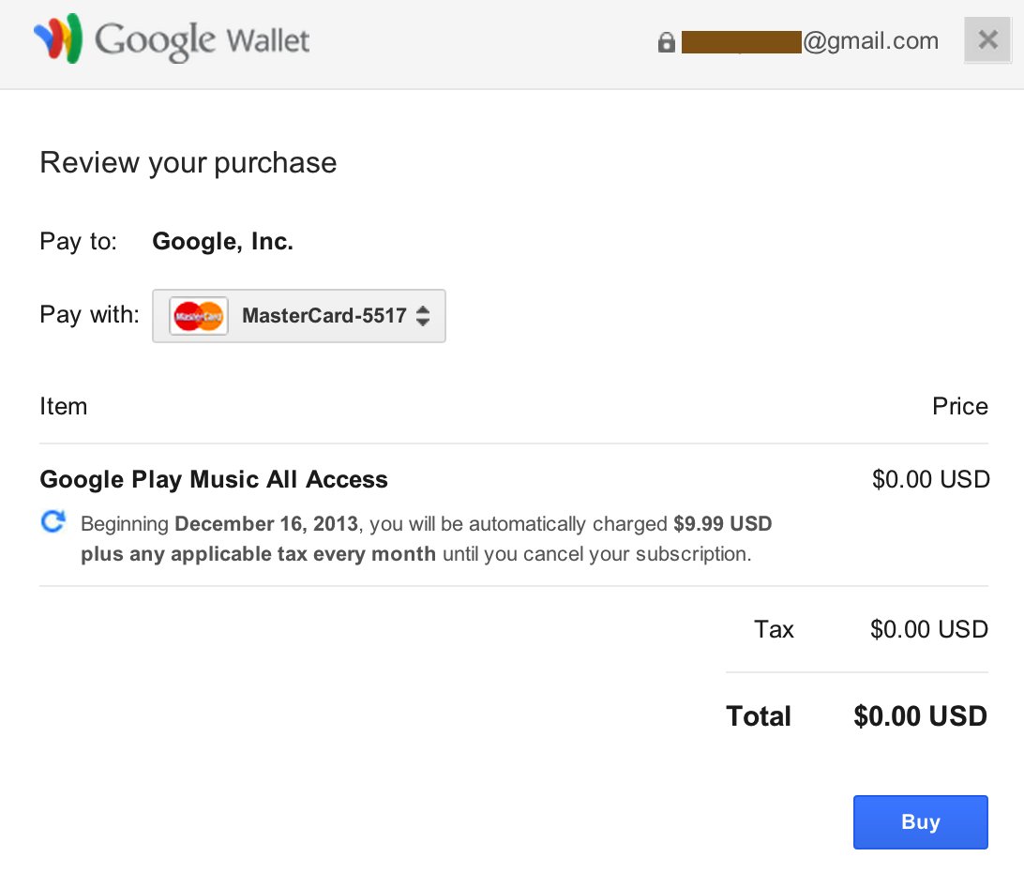Click the December 16, 2013 billing date text
Viewport: 1024px width, 887px height.
266,524
